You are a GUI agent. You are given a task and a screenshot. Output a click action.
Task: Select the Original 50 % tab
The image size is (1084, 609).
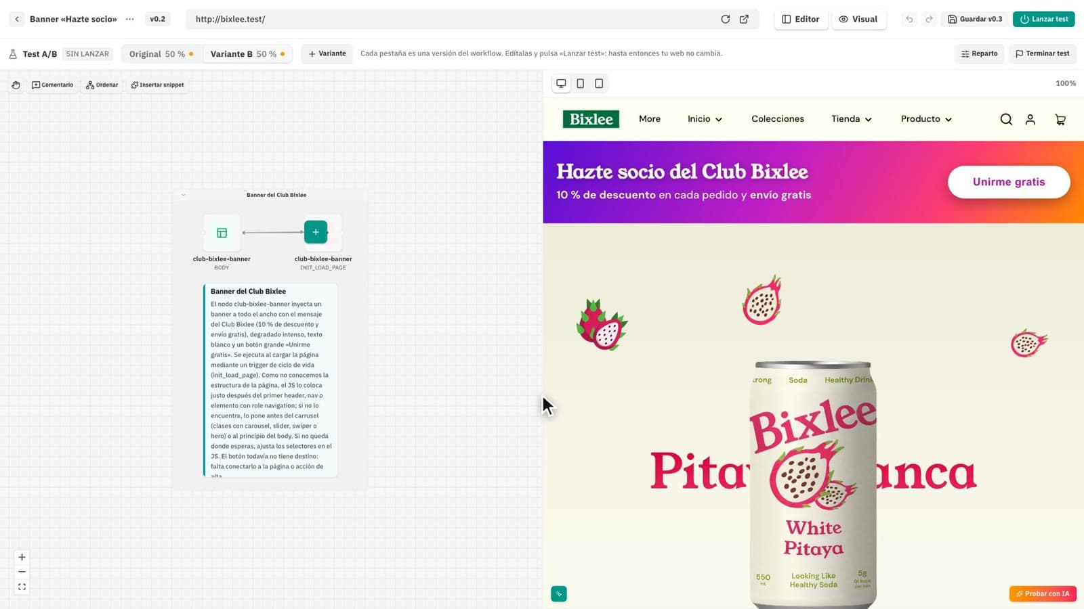point(161,54)
